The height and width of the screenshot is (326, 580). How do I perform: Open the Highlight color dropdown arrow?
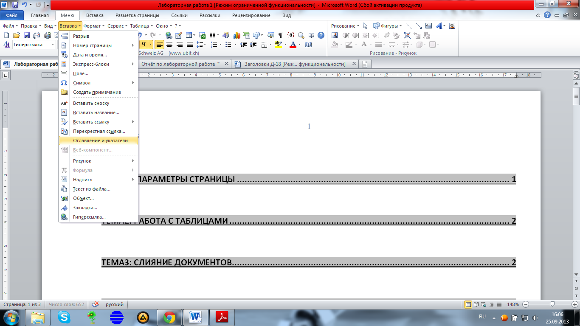pos(286,44)
